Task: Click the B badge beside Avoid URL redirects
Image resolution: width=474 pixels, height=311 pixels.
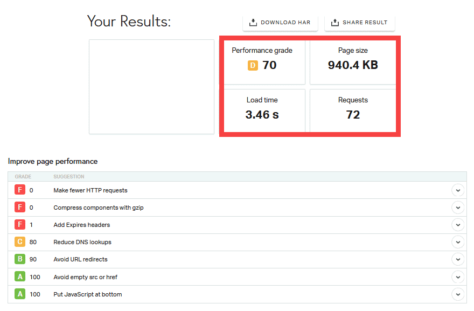Action: click(20, 259)
